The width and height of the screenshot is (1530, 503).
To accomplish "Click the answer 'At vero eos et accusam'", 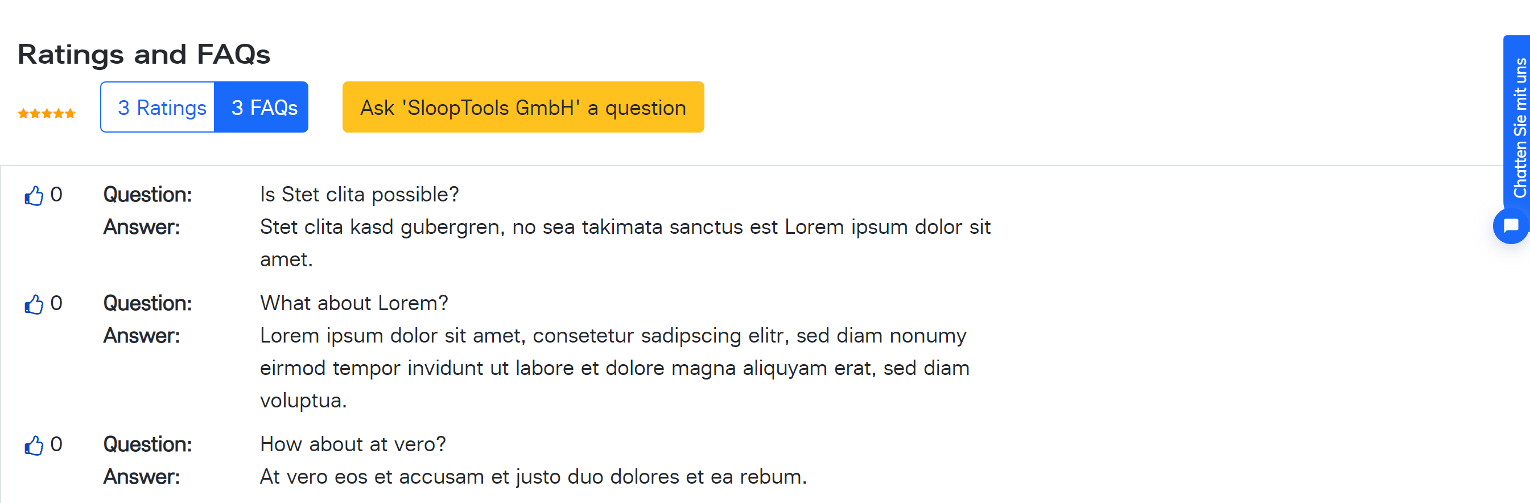I will (x=533, y=477).
